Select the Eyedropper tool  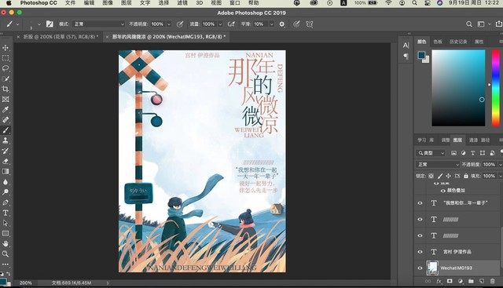(x=6, y=110)
